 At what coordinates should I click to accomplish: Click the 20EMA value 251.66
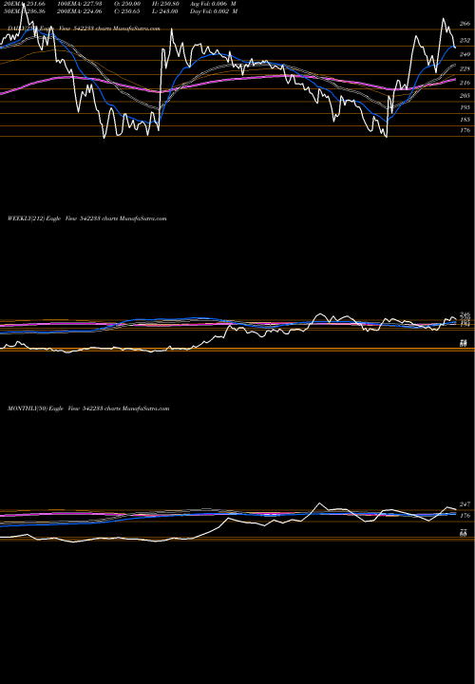(x=23, y=3)
